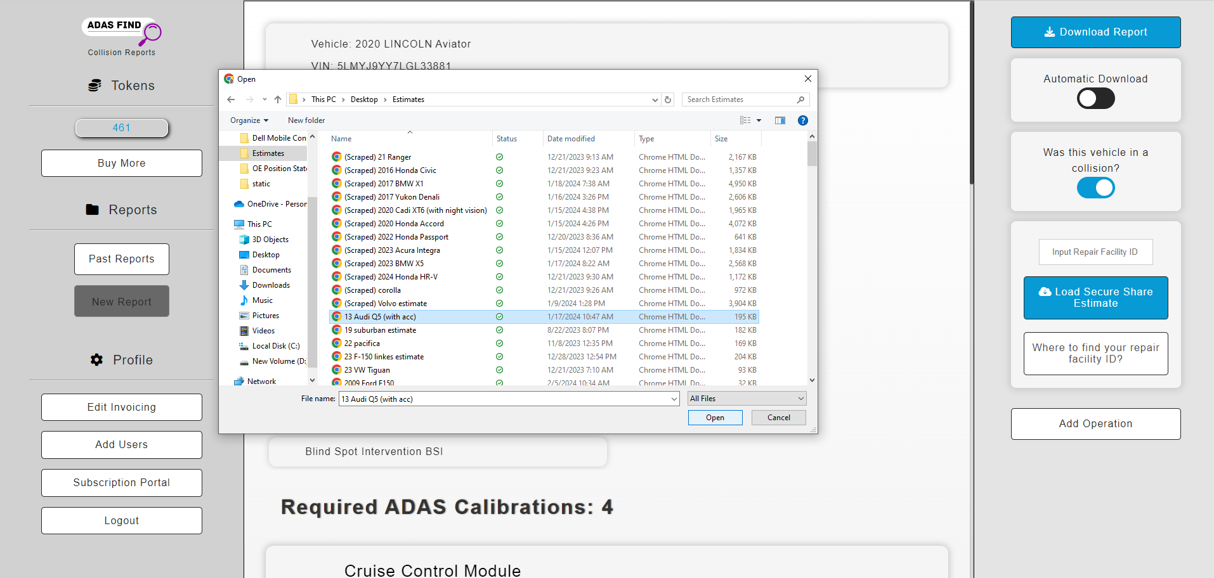The height and width of the screenshot is (578, 1214).
Task: Expand the file name combo box arrow
Action: click(x=674, y=399)
